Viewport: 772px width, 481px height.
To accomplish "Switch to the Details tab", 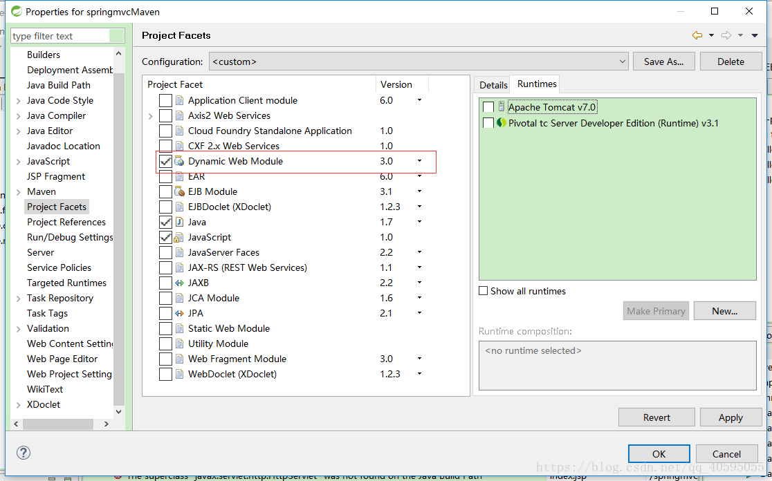I will click(493, 85).
